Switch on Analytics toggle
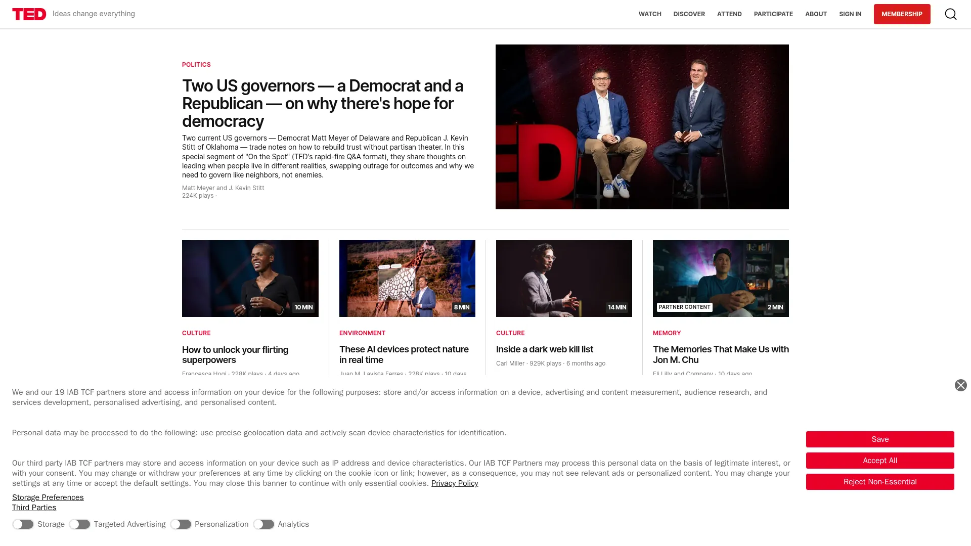Screen dimensions: 971x546 pyautogui.click(x=264, y=524)
